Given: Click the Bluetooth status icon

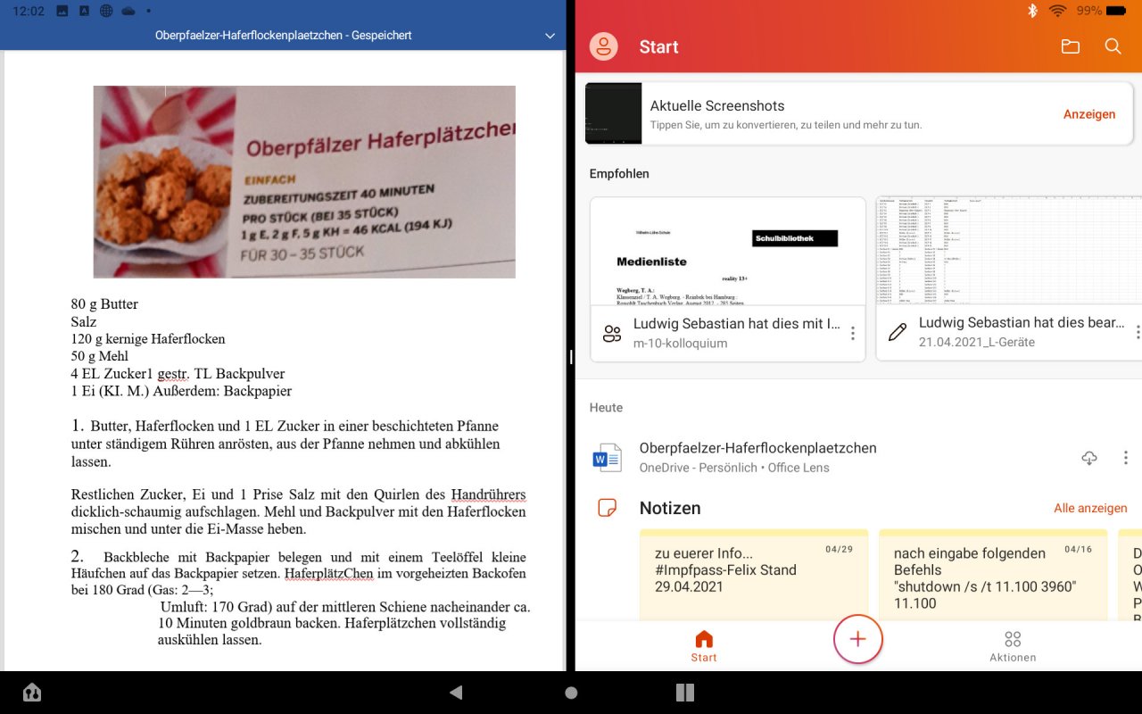Looking at the screenshot, I should tap(1032, 11).
